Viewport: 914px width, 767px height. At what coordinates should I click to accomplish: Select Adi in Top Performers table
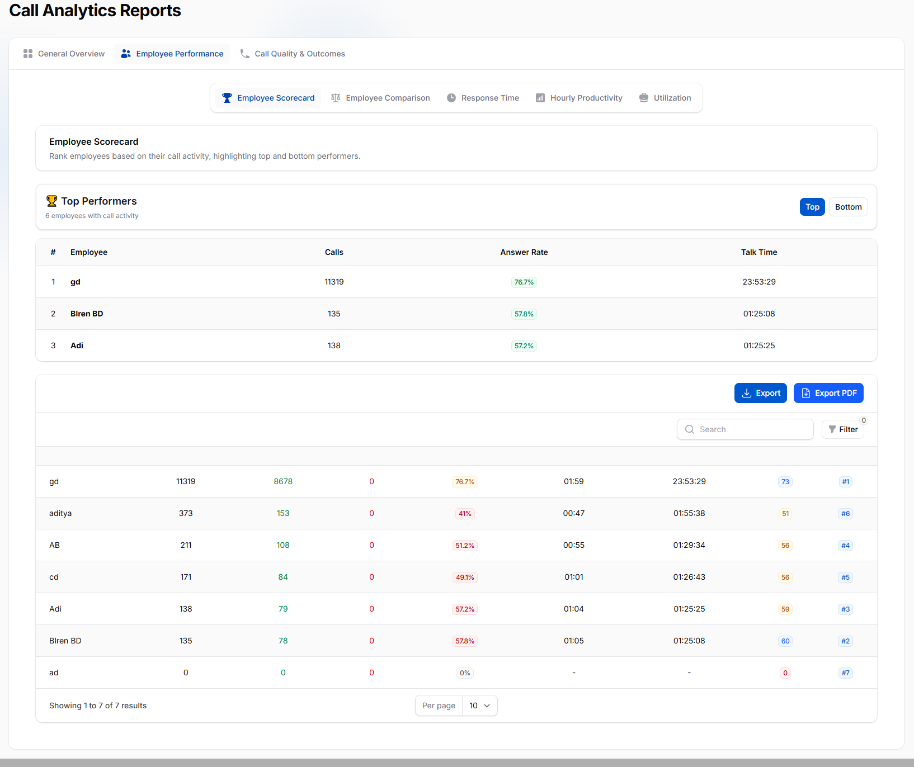coord(77,345)
